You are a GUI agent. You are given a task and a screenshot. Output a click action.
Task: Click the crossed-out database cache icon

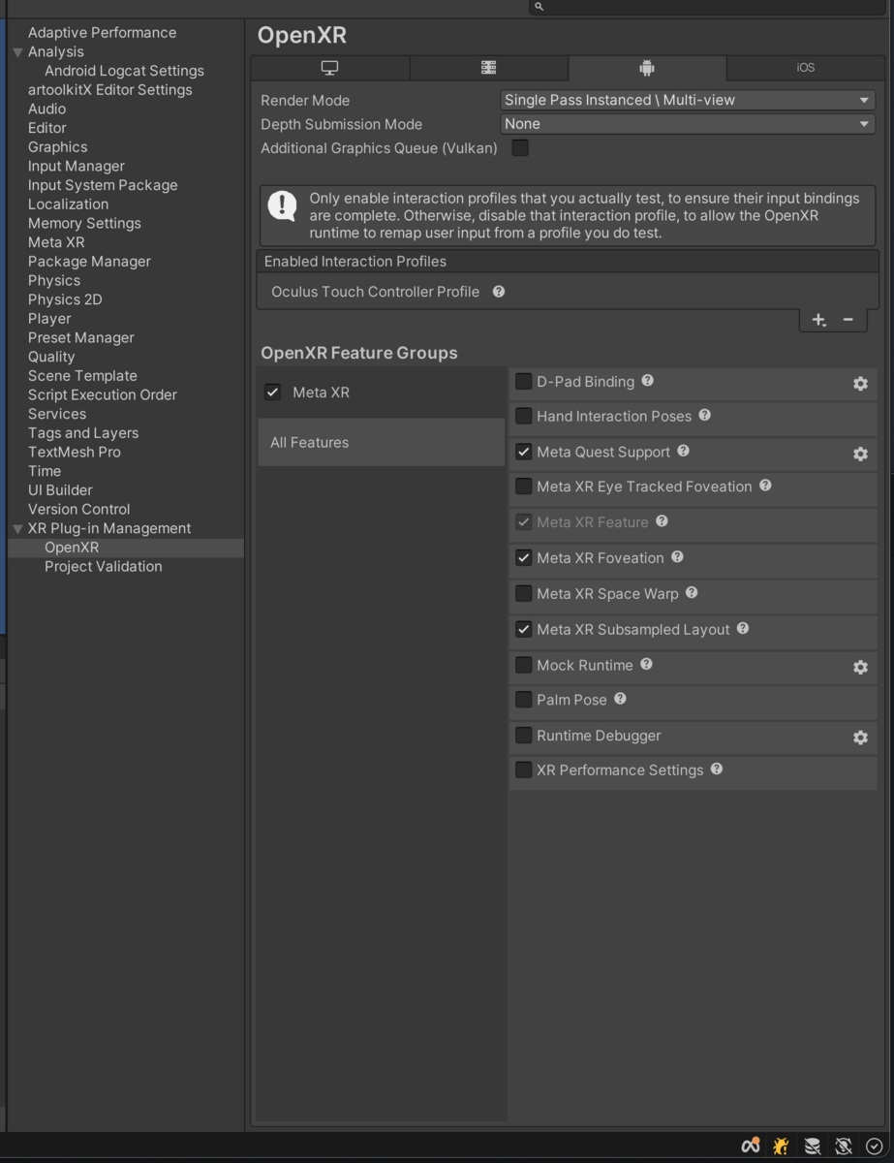pyautogui.click(x=812, y=1147)
